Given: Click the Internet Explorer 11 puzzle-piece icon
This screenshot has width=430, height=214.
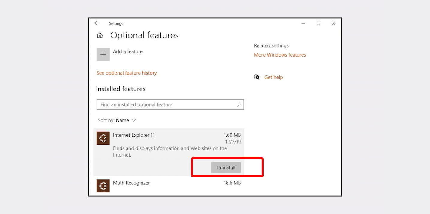Looking at the screenshot, I should click(x=103, y=138).
